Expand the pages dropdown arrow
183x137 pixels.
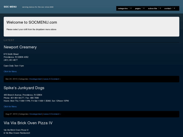144,8
